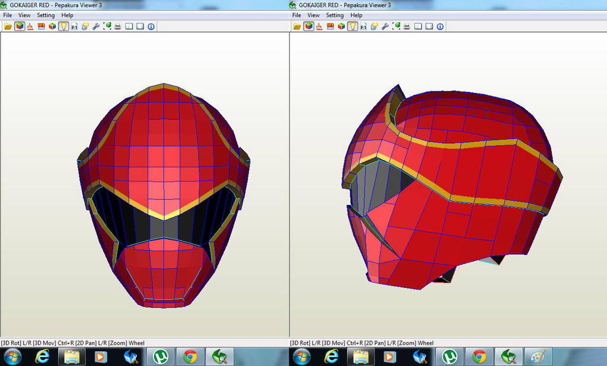Open the File menu in left viewer

[7, 15]
